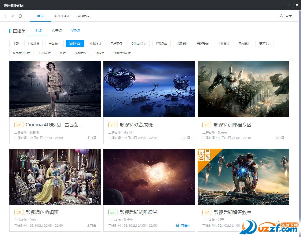
Task: Open baroque party scene thumbnail
Action: [x=55, y=177]
